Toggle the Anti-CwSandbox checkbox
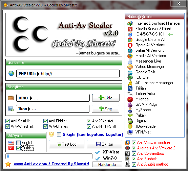188x171 pixels. point(134,153)
